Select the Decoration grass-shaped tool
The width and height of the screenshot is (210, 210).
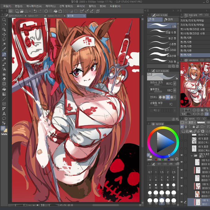pyautogui.click(x=4, y=74)
